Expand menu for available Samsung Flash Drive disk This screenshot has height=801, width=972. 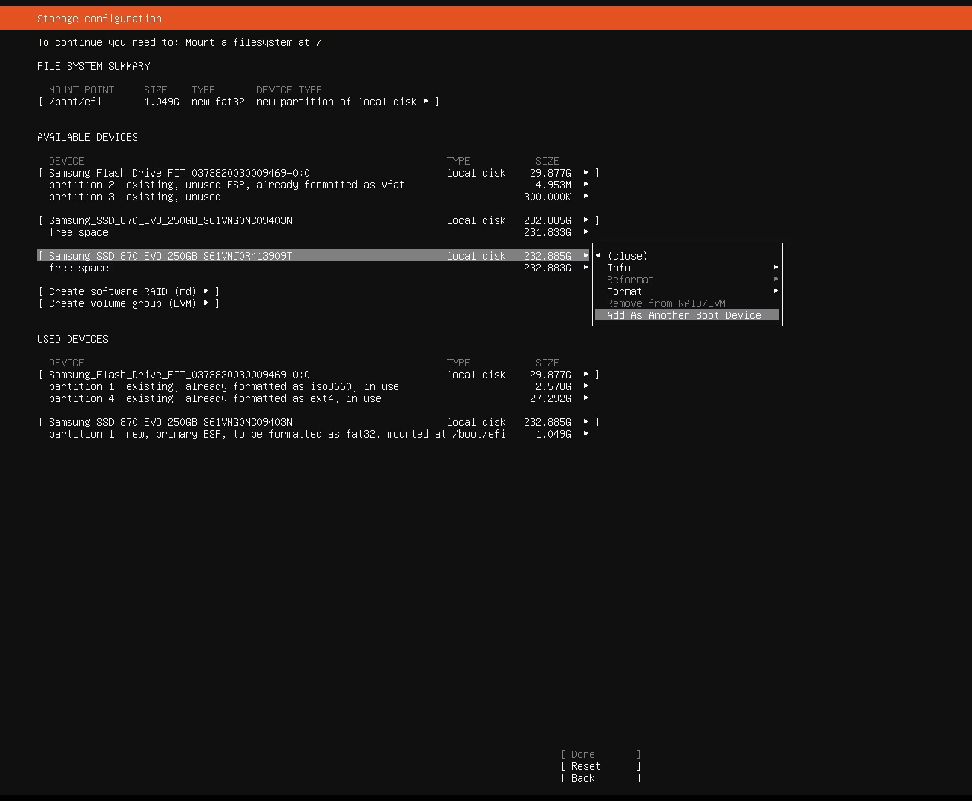[x=586, y=173]
